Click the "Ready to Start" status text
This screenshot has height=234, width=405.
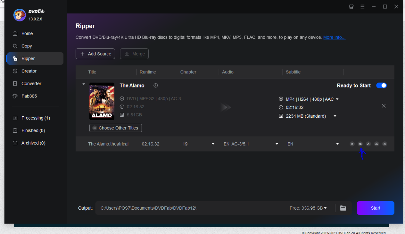click(354, 85)
